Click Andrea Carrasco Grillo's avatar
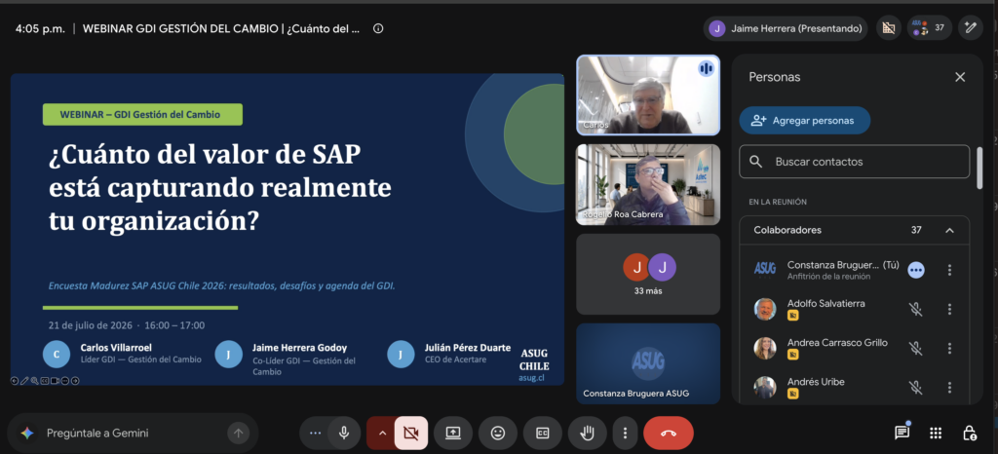 (x=765, y=349)
